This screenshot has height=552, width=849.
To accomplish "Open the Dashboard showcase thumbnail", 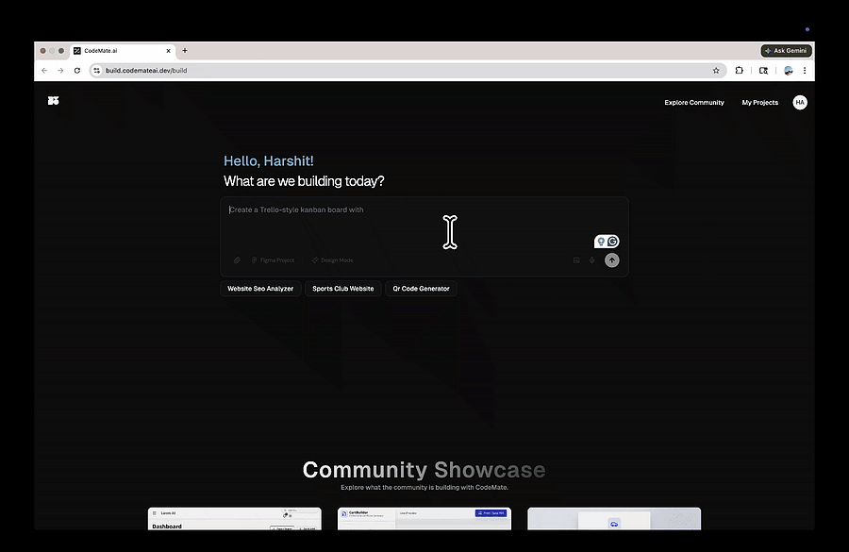I will 235,518.
